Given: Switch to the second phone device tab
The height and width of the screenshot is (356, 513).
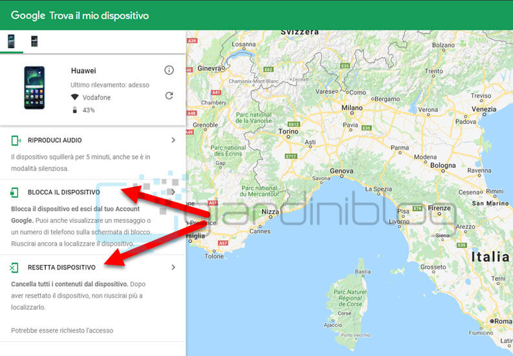Looking at the screenshot, I should [x=34, y=41].
